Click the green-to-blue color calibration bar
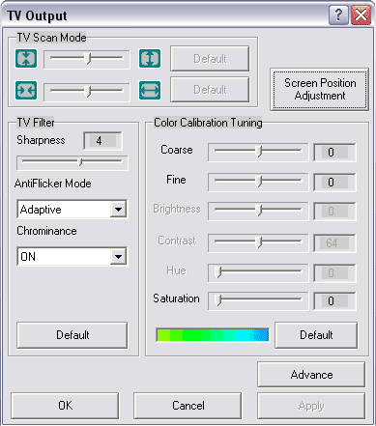The image size is (376, 426). click(213, 335)
